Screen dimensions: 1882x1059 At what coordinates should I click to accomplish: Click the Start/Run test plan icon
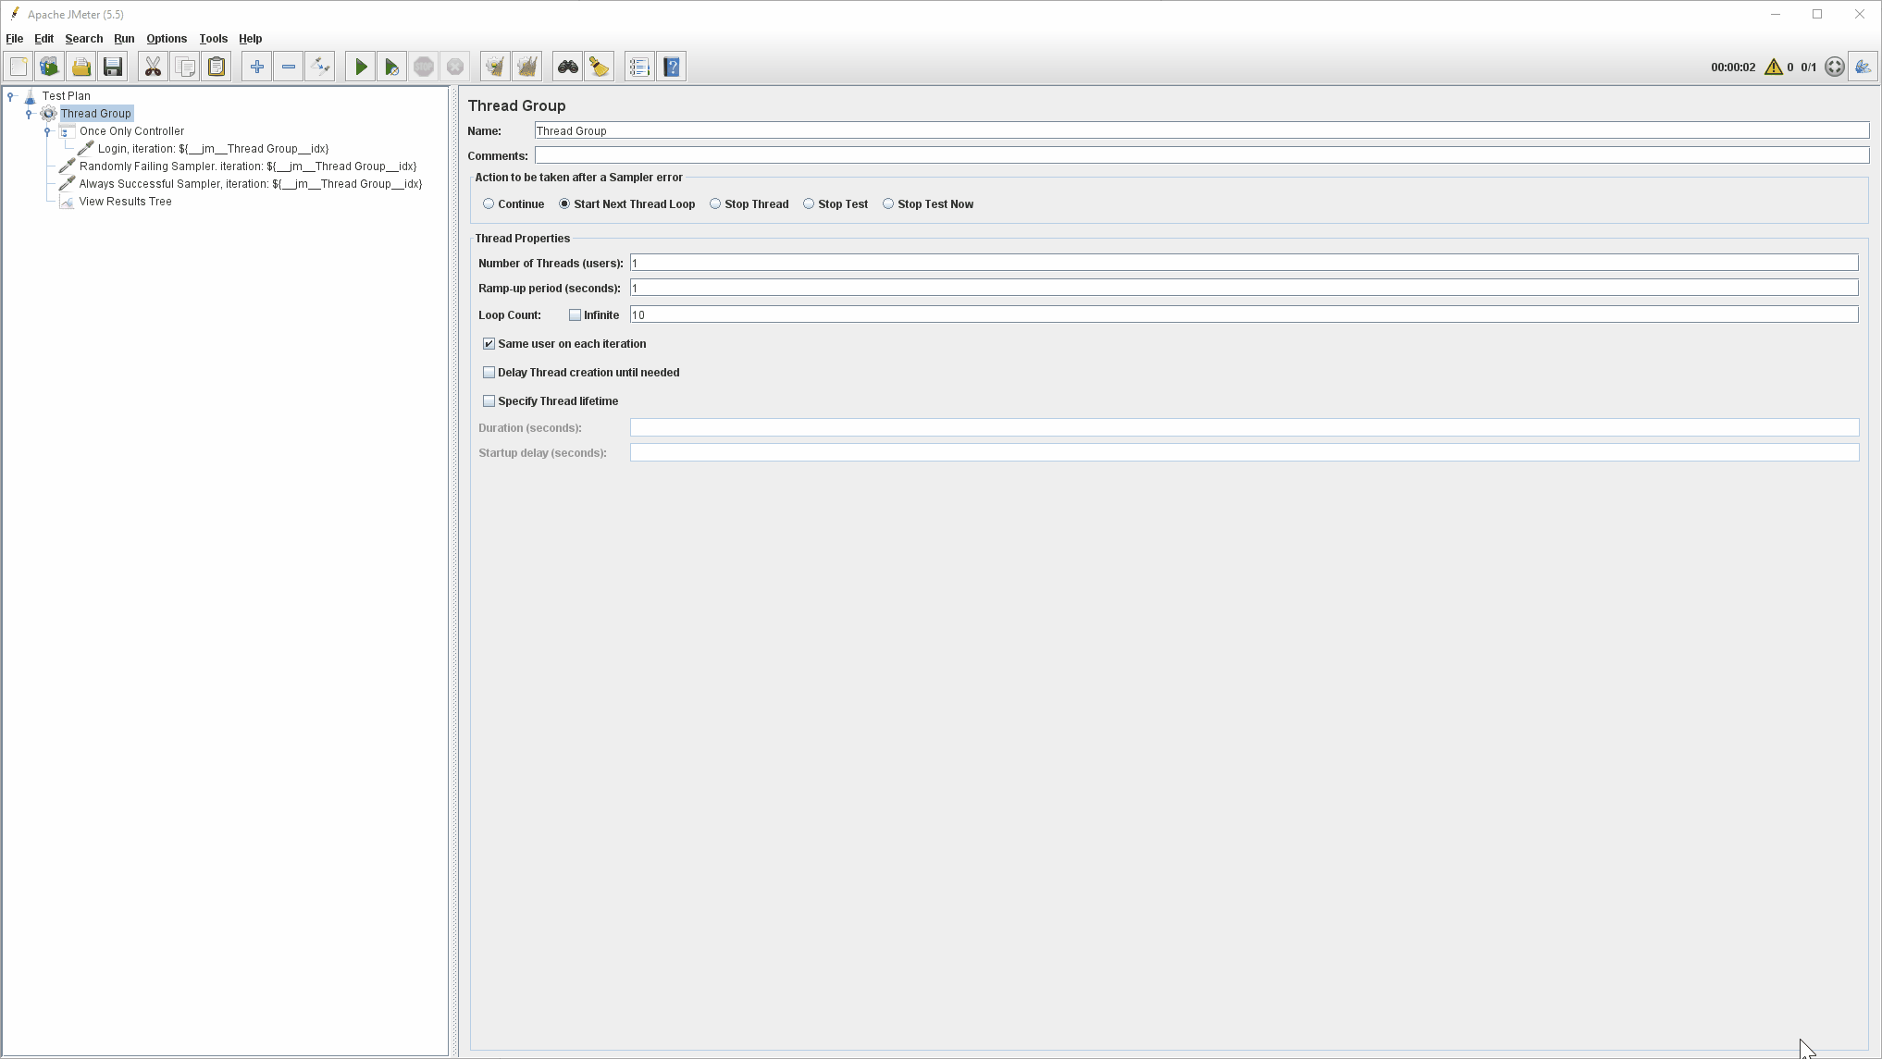pos(361,66)
